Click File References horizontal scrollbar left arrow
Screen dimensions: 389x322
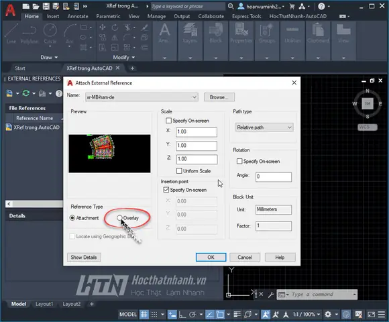[x=9, y=204]
